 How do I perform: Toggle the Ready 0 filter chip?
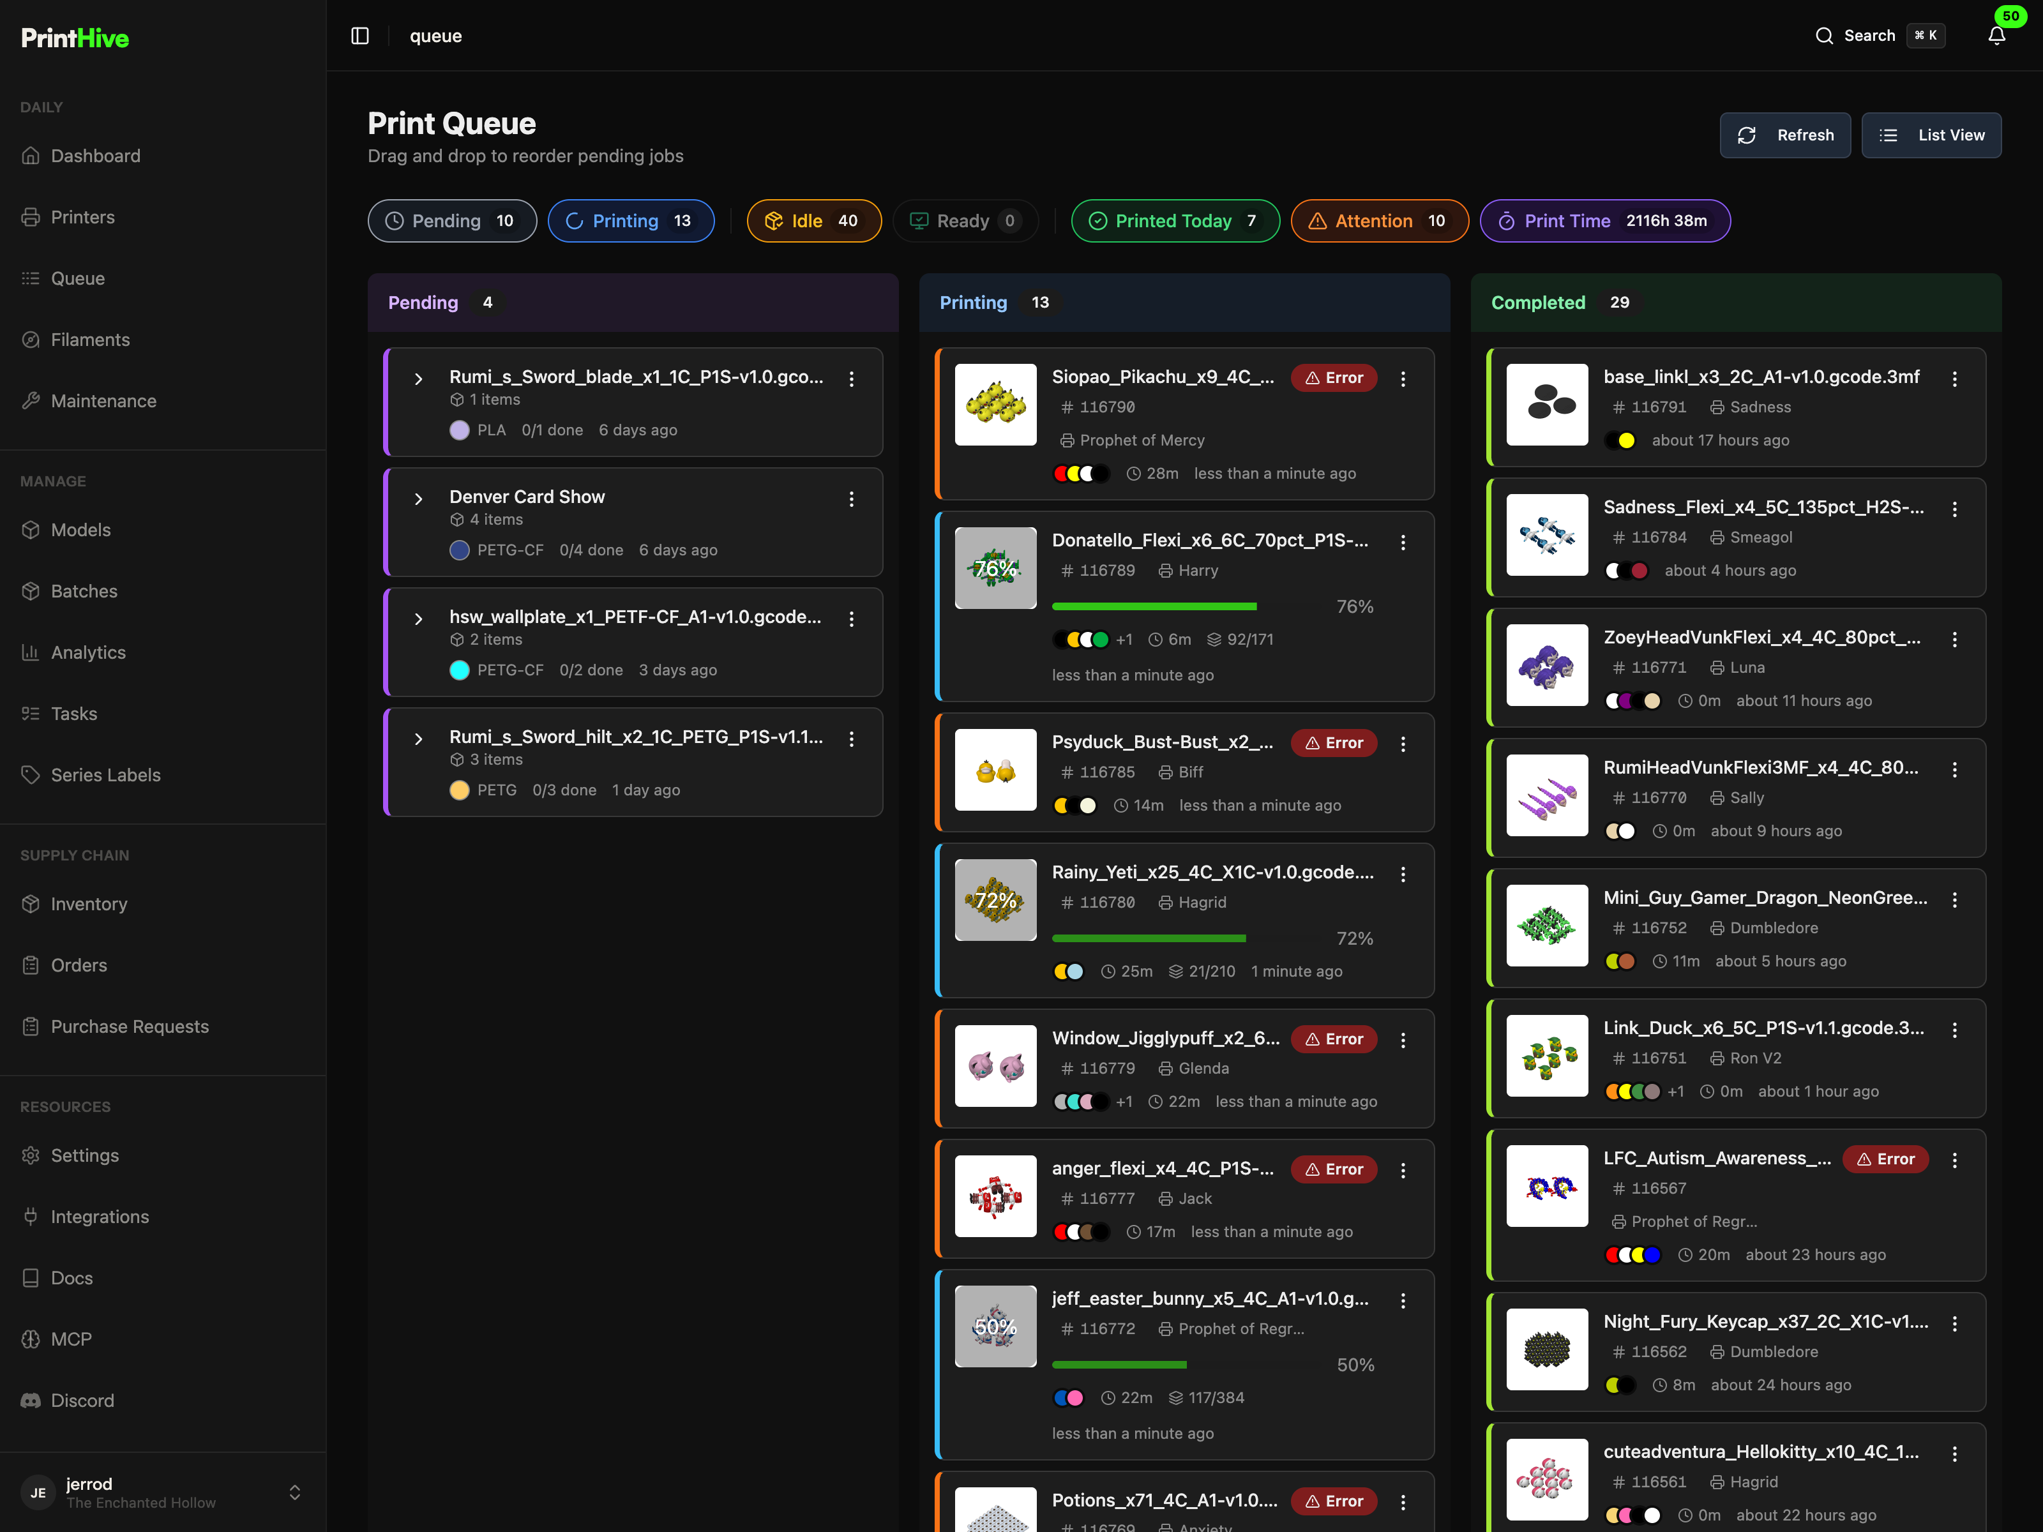[965, 221]
